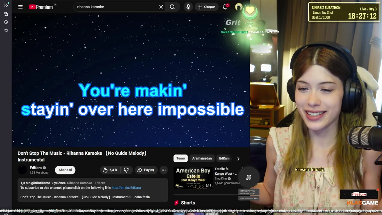
Task: Open bookmarks star in the browser sidebar
Action: click(6, 30)
